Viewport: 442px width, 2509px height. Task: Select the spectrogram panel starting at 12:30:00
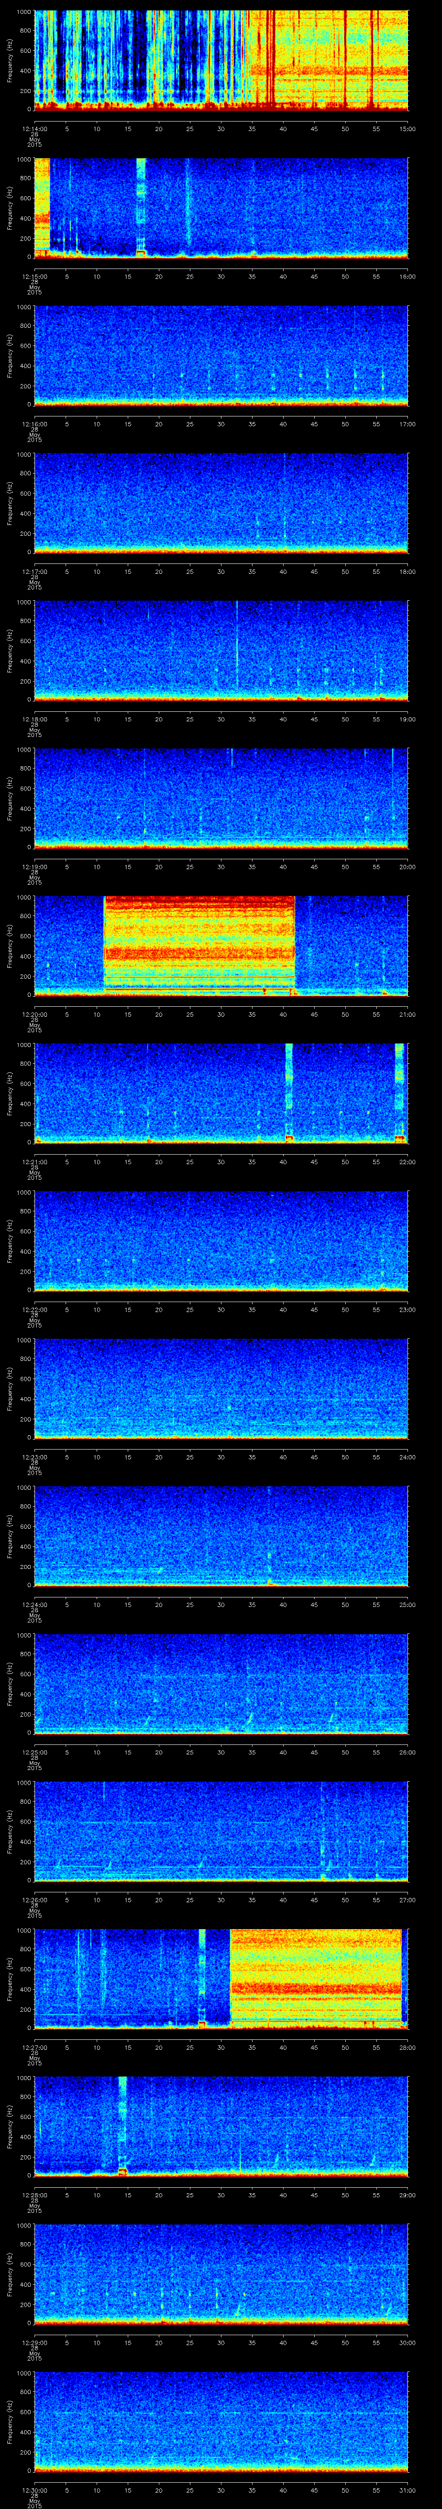click(x=221, y=2423)
